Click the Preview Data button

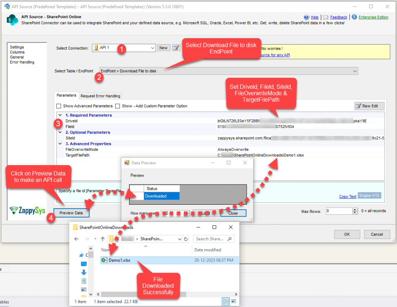71,213
